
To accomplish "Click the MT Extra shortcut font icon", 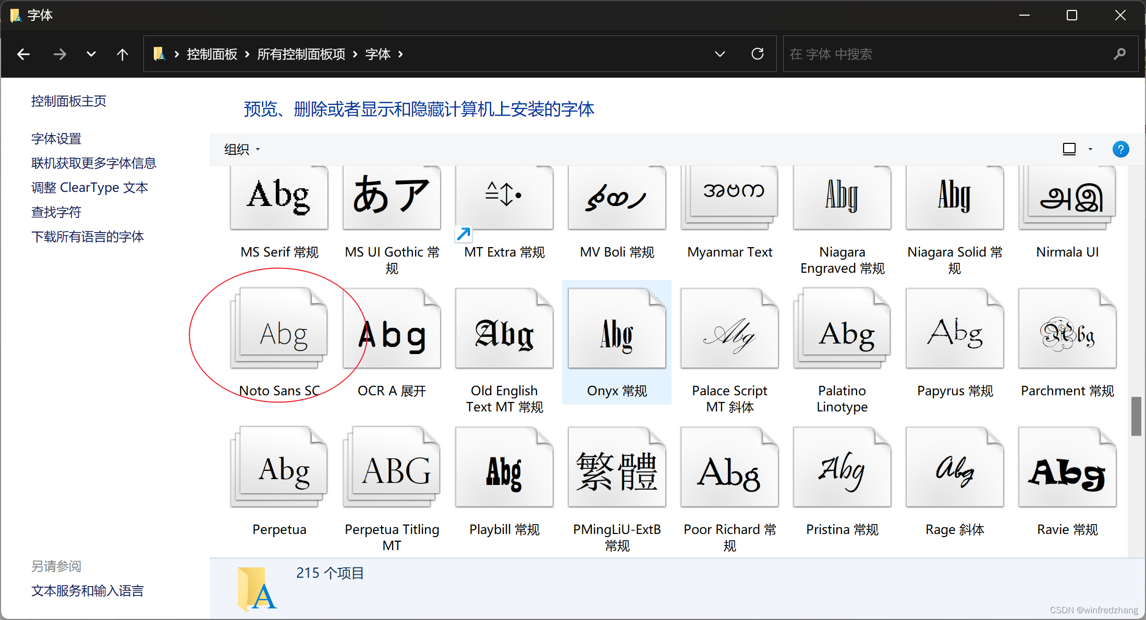I will (504, 198).
